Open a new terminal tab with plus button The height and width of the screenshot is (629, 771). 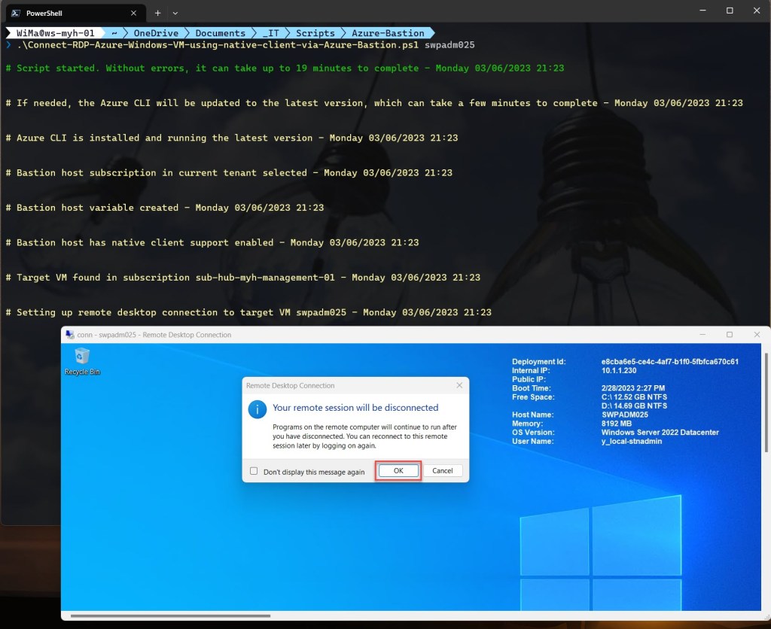(x=158, y=13)
